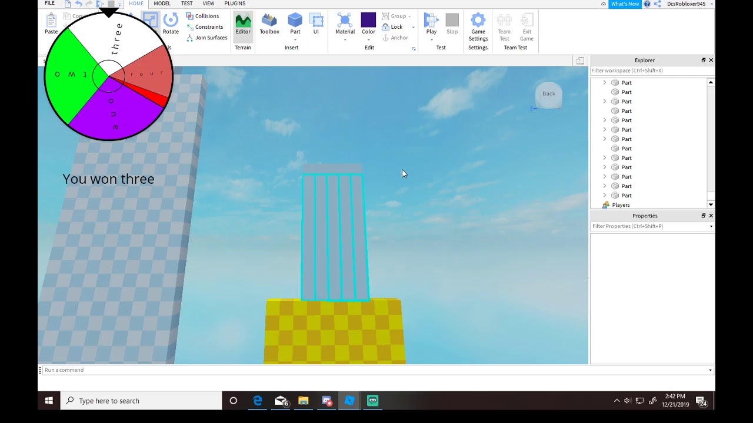Close the Properties panel

711,216
